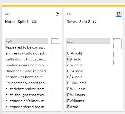This screenshot has width=125, height=114.
Task: Select the 'EWilliams' value without space
Action: click(x=88, y=101)
